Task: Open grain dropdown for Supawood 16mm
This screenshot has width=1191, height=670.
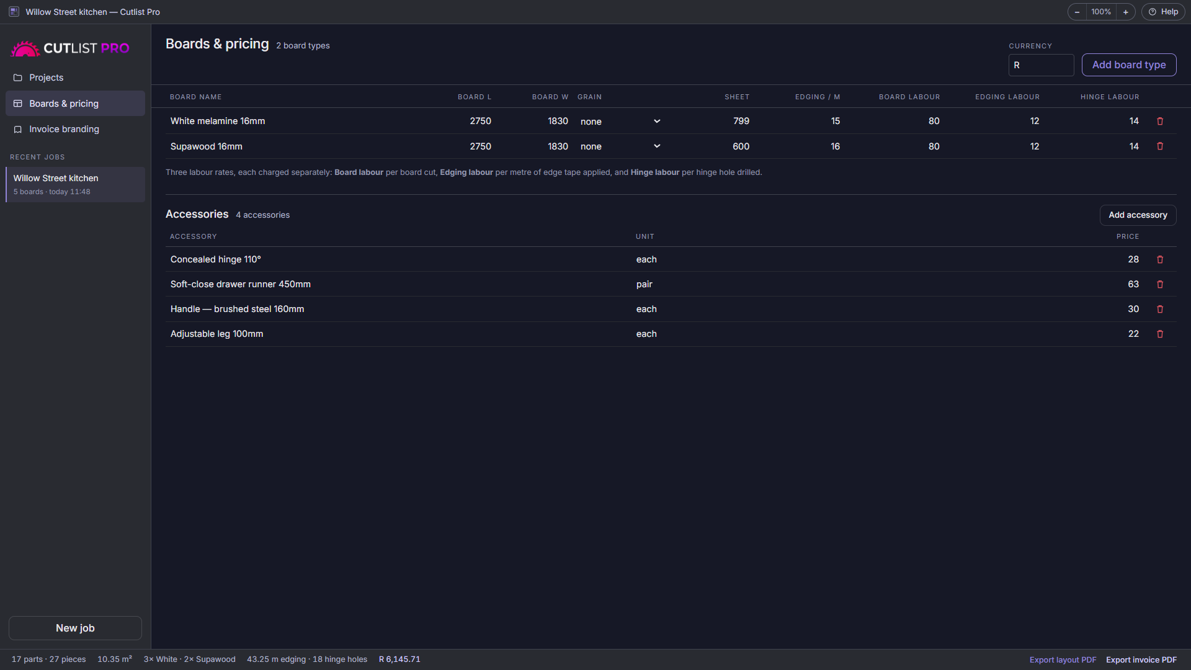Action: point(620,146)
